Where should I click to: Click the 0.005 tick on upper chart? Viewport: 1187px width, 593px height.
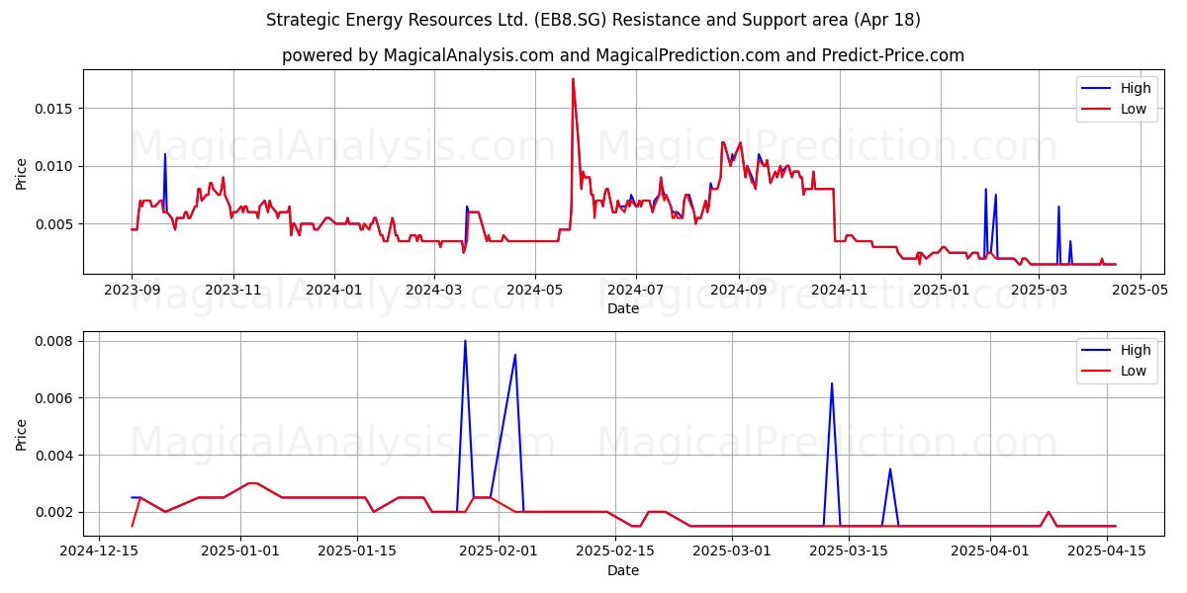[56, 224]
